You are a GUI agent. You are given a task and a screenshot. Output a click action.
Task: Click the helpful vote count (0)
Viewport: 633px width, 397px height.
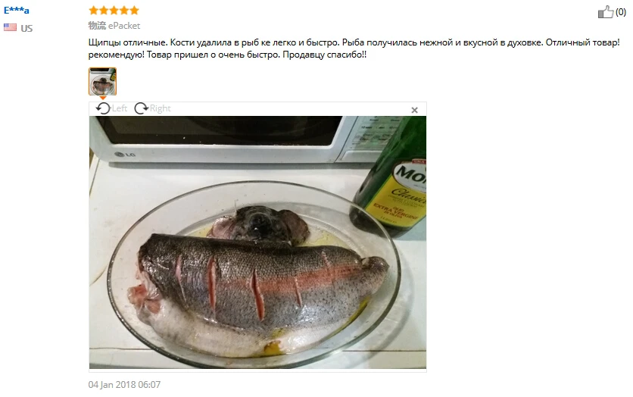(x=620, y=12)
